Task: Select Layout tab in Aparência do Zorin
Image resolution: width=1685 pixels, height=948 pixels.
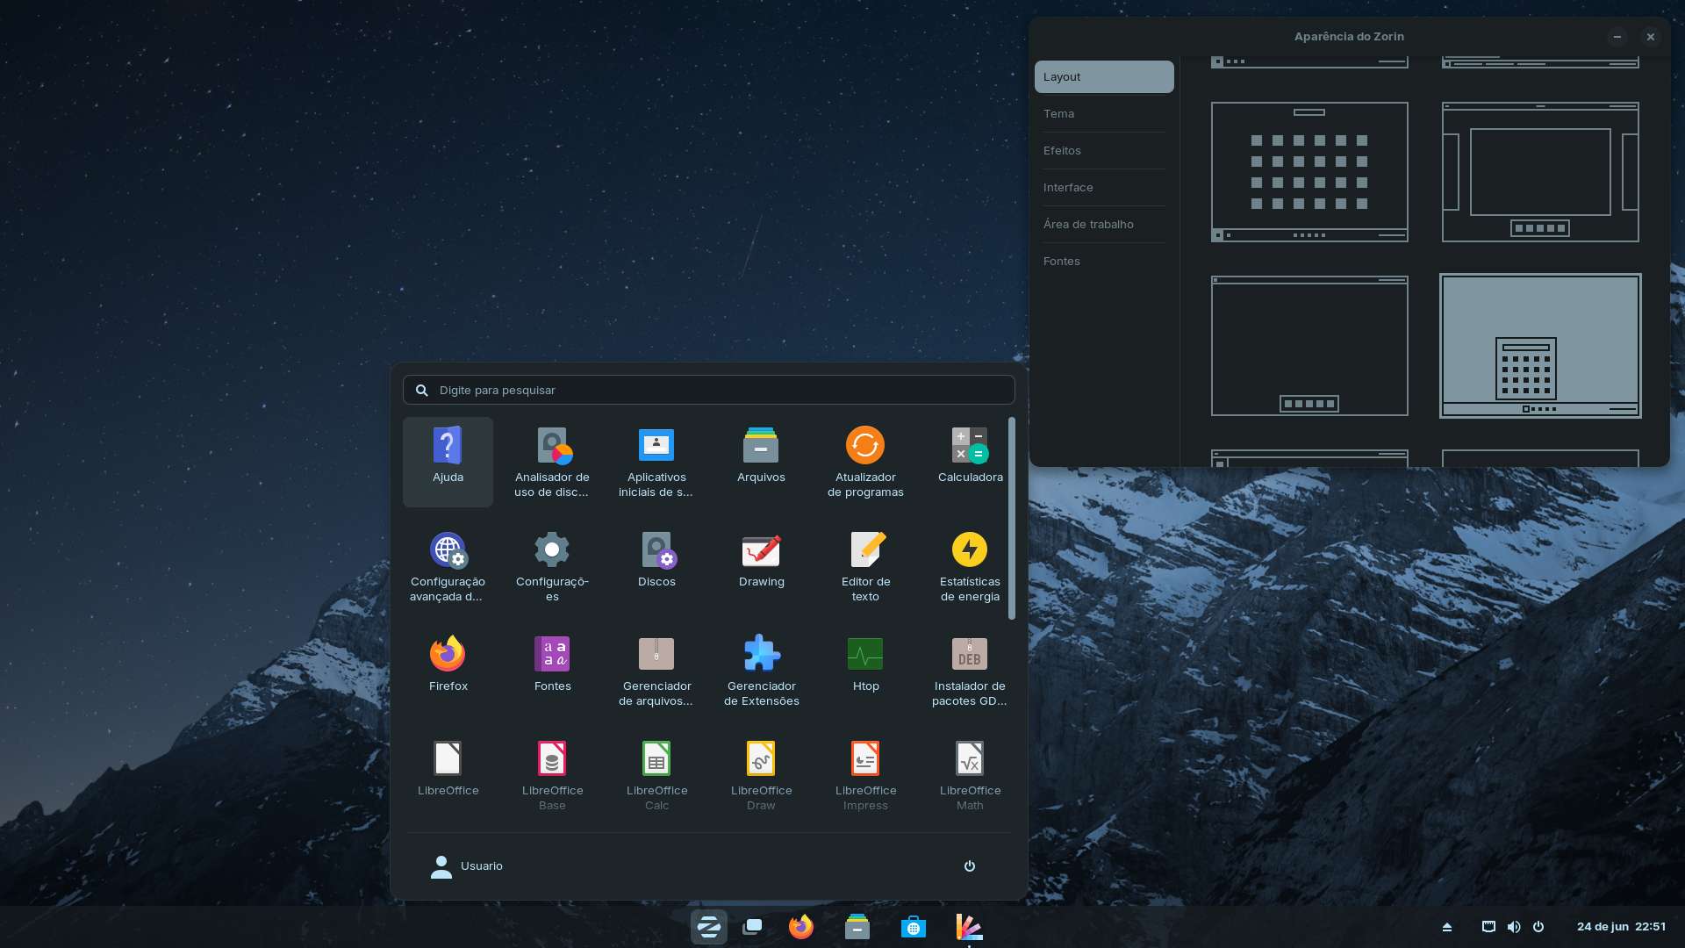Action: tap(1104, 76)
